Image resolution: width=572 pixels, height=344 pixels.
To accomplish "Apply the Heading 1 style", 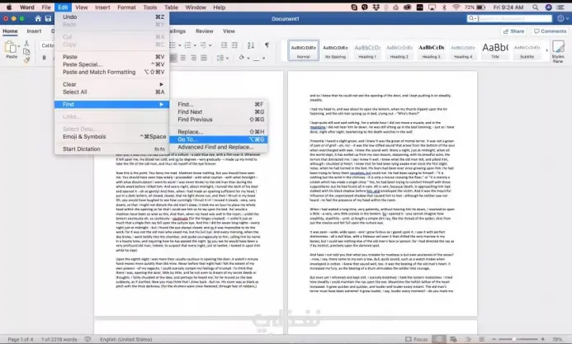I will pos(367,50).
